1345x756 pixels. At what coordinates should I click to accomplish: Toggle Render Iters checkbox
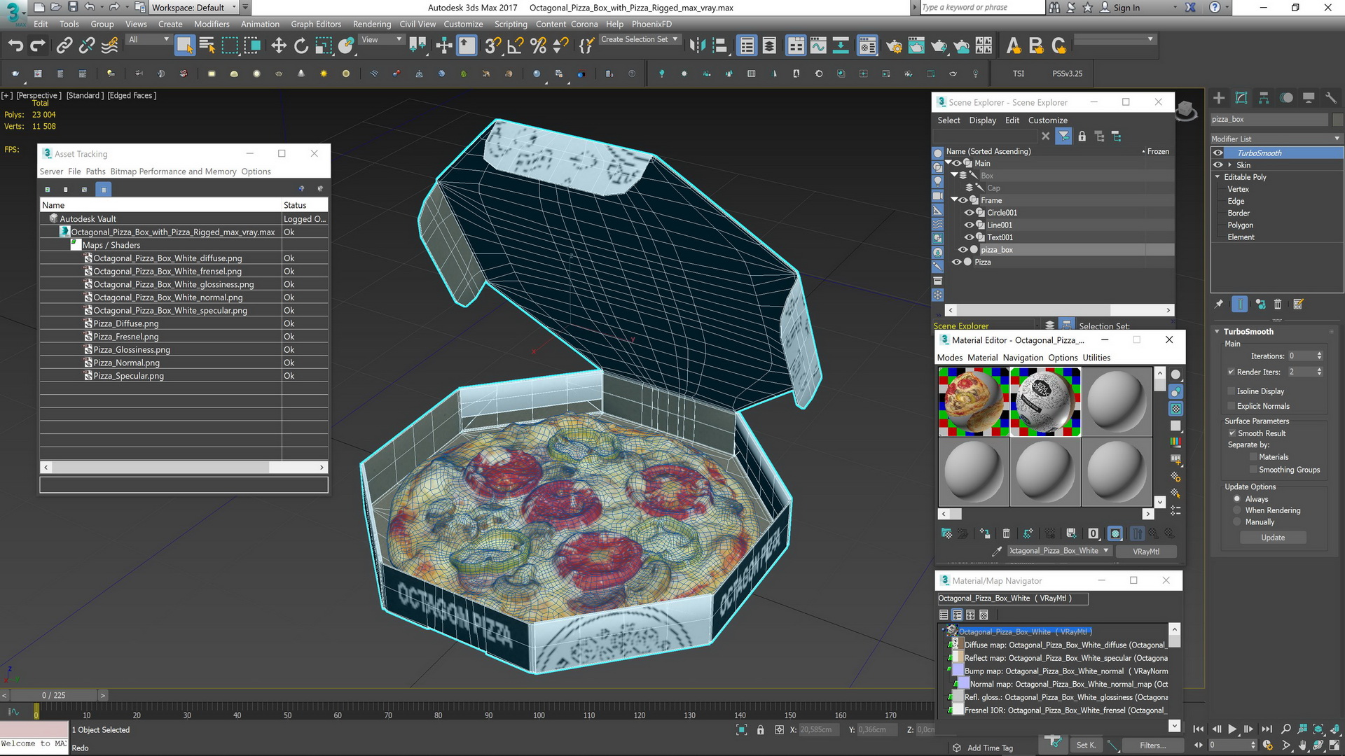click(1232, 372)
